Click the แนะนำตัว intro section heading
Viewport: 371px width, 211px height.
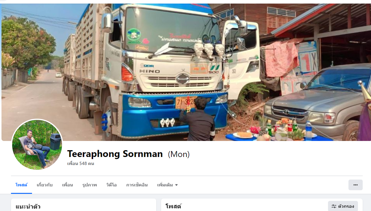point(28,207)
